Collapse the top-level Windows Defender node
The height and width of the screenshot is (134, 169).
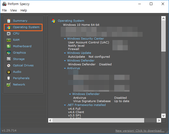point(65,61)
